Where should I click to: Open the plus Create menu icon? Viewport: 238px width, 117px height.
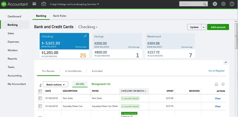click(x=215, y=4)
